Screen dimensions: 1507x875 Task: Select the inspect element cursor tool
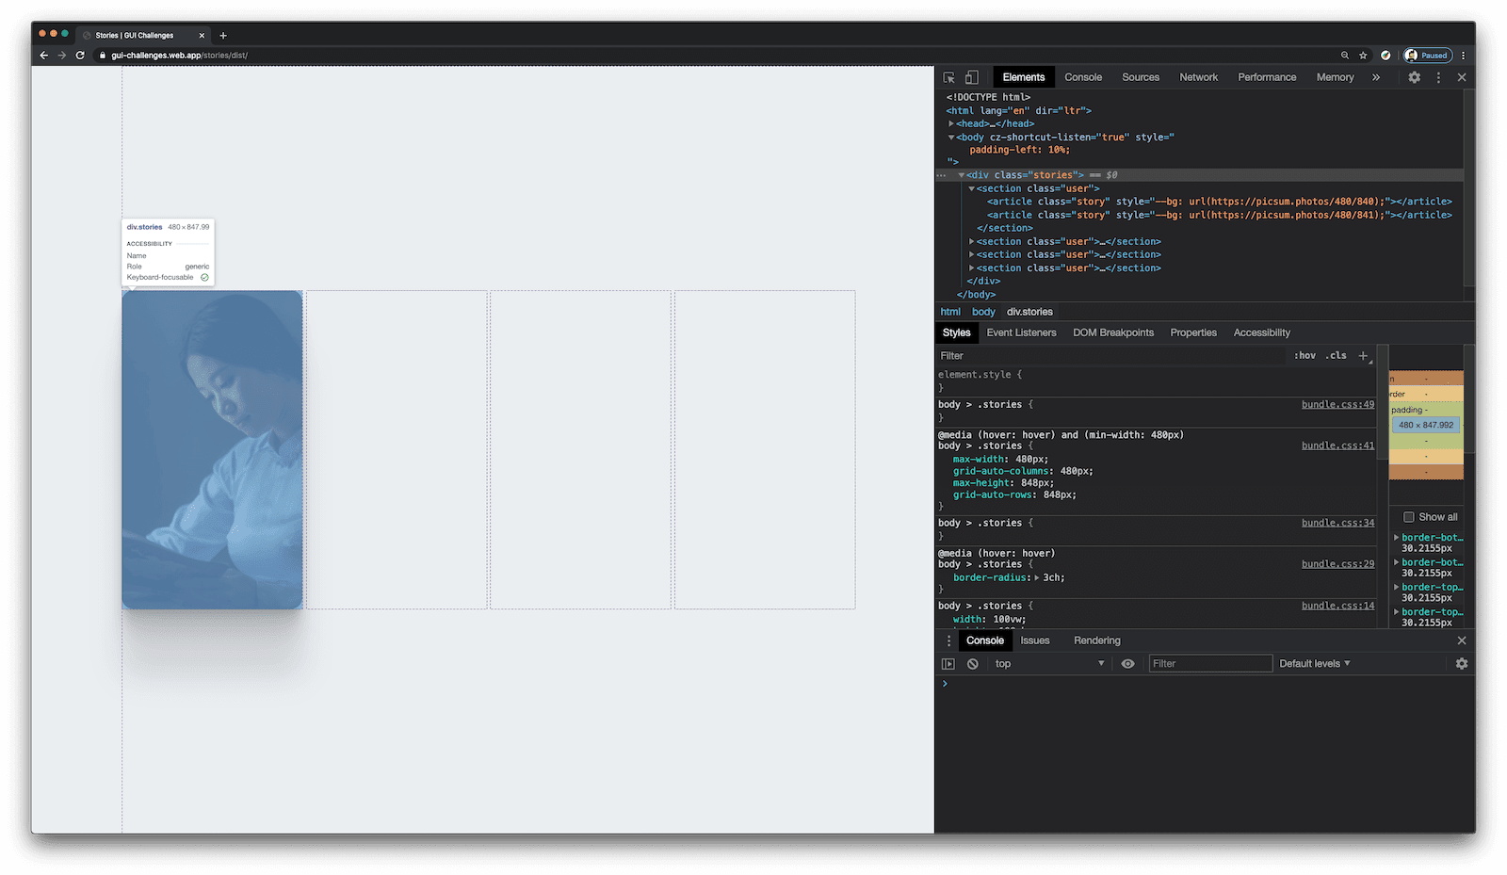click(x=948, y=76)
